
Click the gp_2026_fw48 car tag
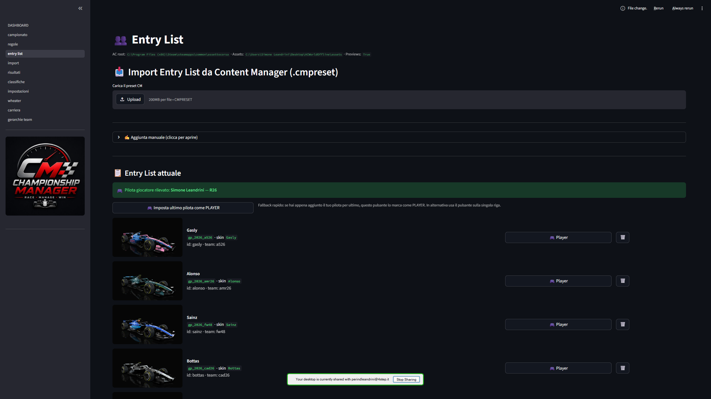tap(200, 325)
